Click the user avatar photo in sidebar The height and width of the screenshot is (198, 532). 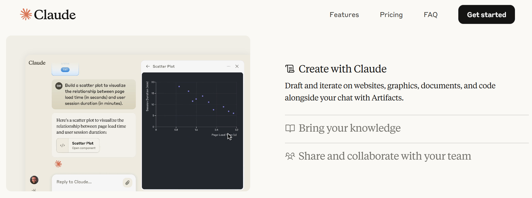34,180
